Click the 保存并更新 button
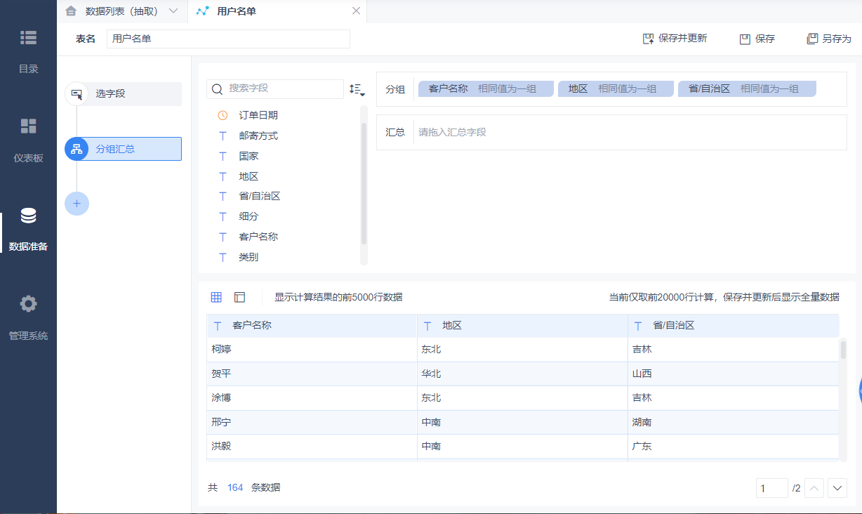This screenshot has height=514, width=862. pyautogui.click(x=675, y=39)
